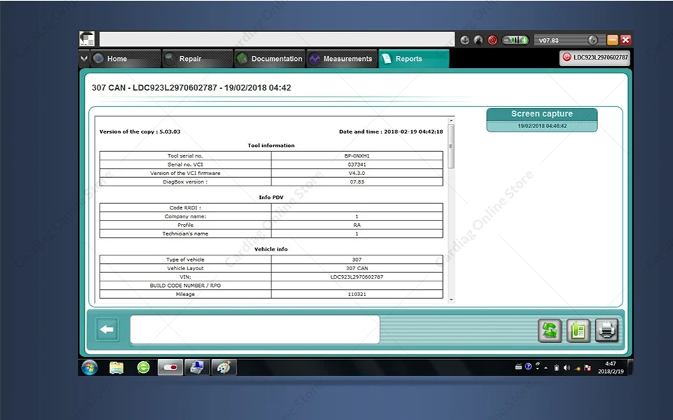Click the action center flag tray icon
The image size is (673, 420).
(587, 367)
